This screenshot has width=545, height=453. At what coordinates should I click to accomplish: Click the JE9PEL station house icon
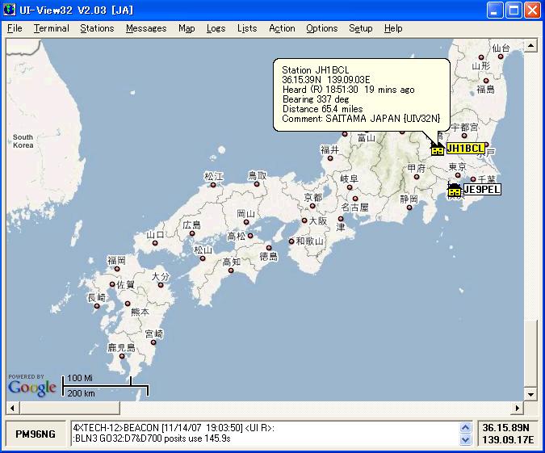(x=455, y=191)
